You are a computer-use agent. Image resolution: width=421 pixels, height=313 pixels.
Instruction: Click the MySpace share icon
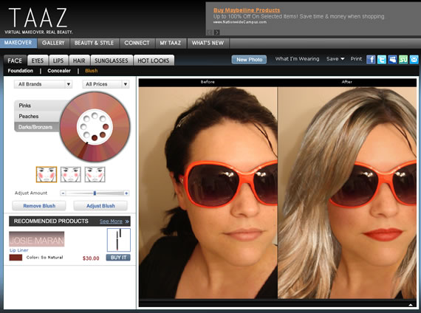tap(392, 59)
